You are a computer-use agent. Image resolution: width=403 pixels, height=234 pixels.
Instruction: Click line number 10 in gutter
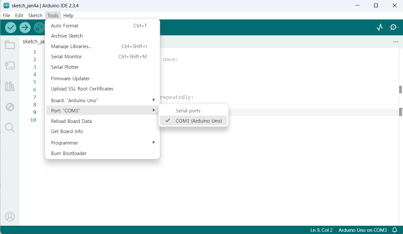(x=33, y=120)
